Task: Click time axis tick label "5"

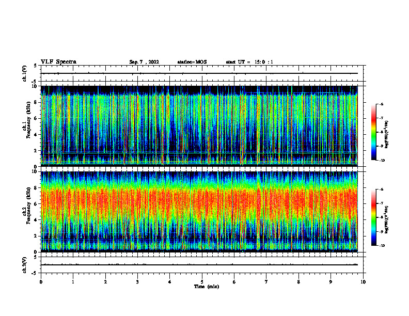Action: [202, 282]
